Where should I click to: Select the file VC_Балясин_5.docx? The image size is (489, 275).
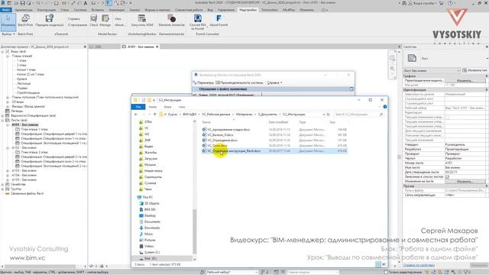(220, 135)
